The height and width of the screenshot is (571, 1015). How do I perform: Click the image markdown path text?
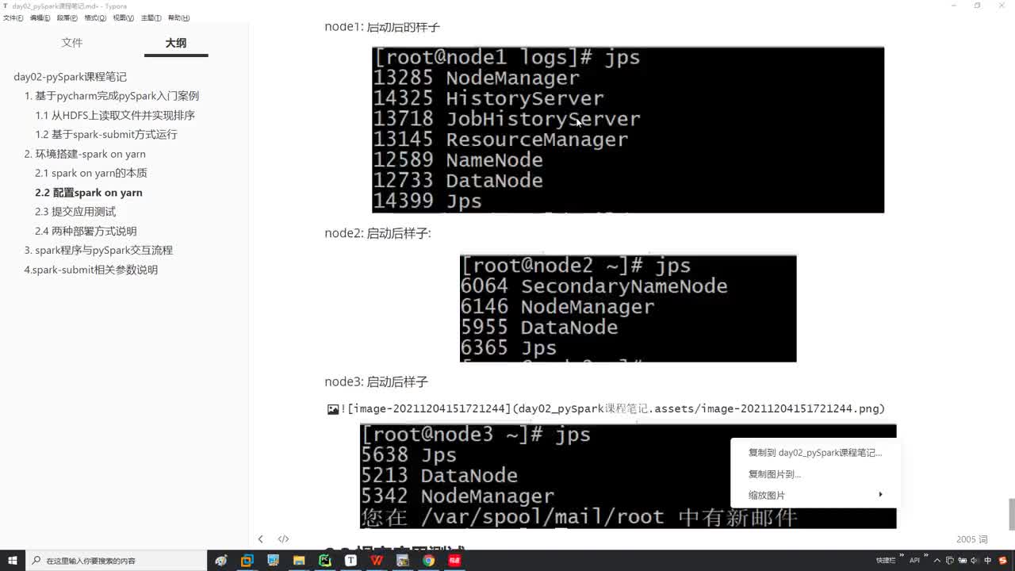612,408
